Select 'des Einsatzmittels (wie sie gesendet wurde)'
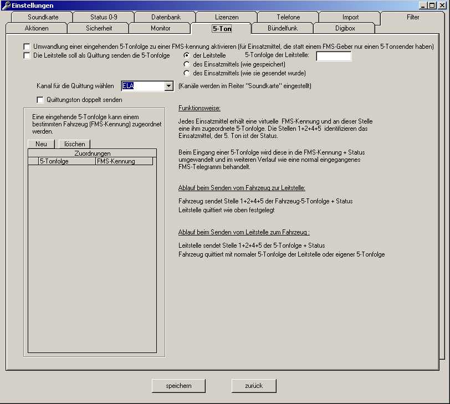The height and width of the screenshot is (404, 450). click(187, 73)
